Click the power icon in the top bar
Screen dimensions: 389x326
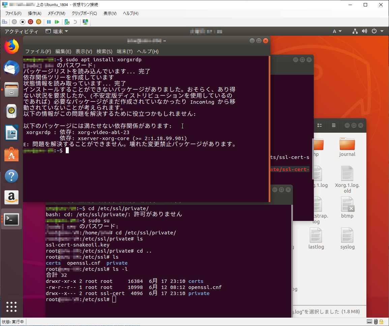(x=374, y=31)
